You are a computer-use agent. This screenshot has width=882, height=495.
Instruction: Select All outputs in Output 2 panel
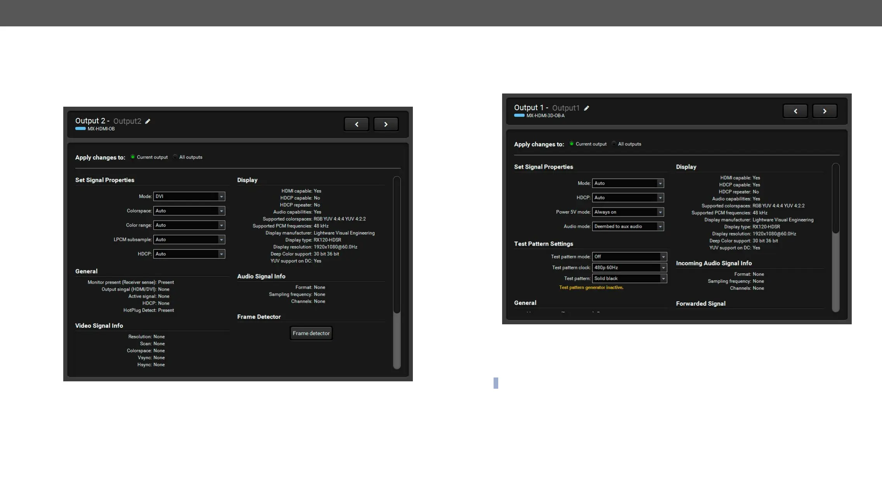[x=175, y=157]
